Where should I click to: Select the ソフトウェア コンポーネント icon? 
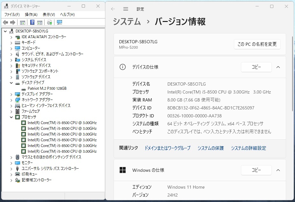18,71
